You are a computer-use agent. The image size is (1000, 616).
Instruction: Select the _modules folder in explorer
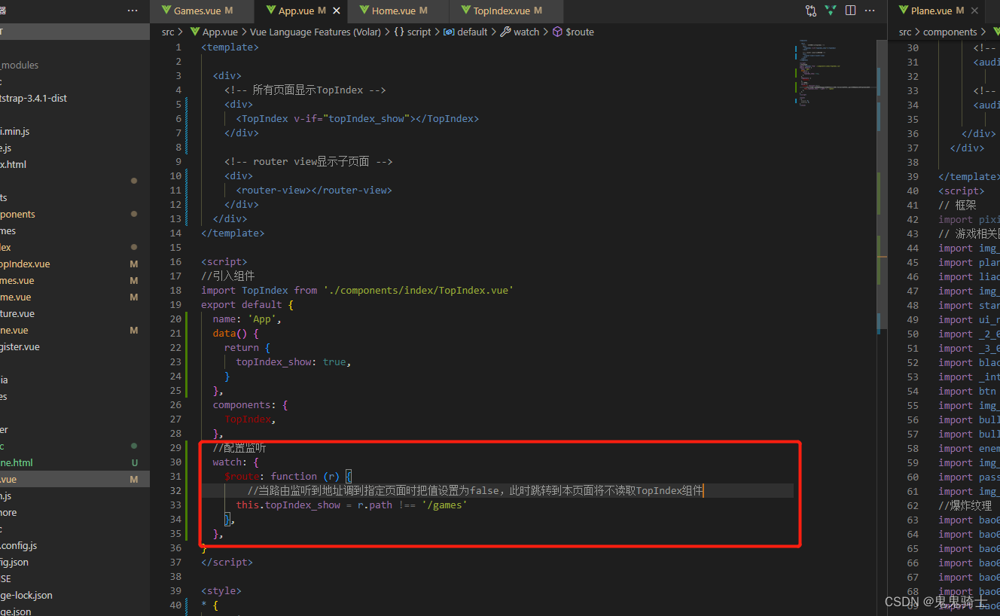click(19, 65)
